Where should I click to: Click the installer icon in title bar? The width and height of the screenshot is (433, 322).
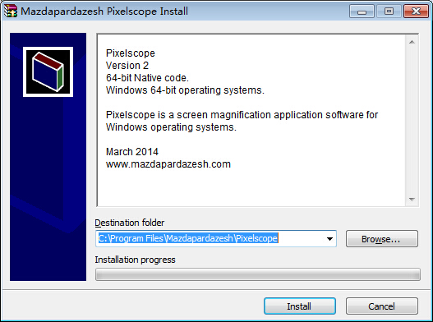(11, 11)
